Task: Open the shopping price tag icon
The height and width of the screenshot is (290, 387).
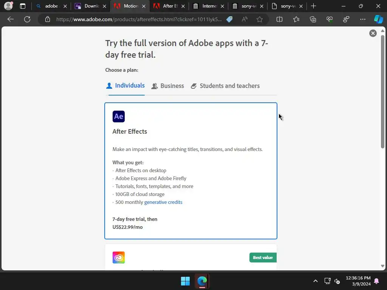Action: tap(229, 19)
